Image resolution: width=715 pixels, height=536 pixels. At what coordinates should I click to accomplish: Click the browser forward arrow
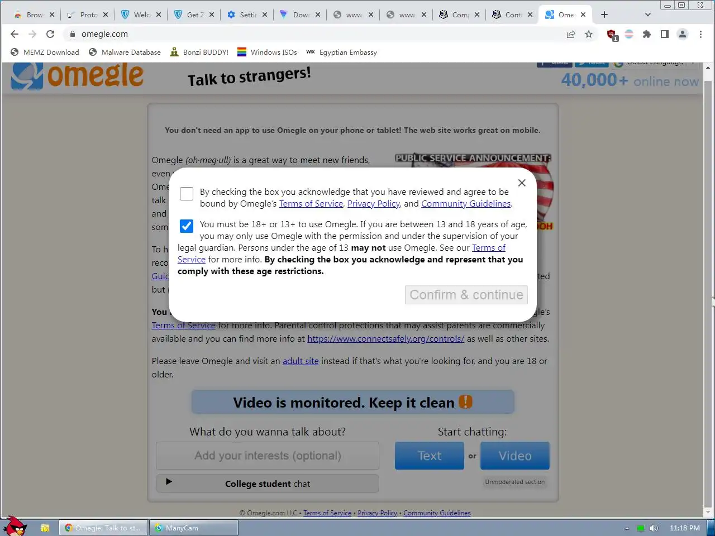pyautogui.click(x=32, y=34)
